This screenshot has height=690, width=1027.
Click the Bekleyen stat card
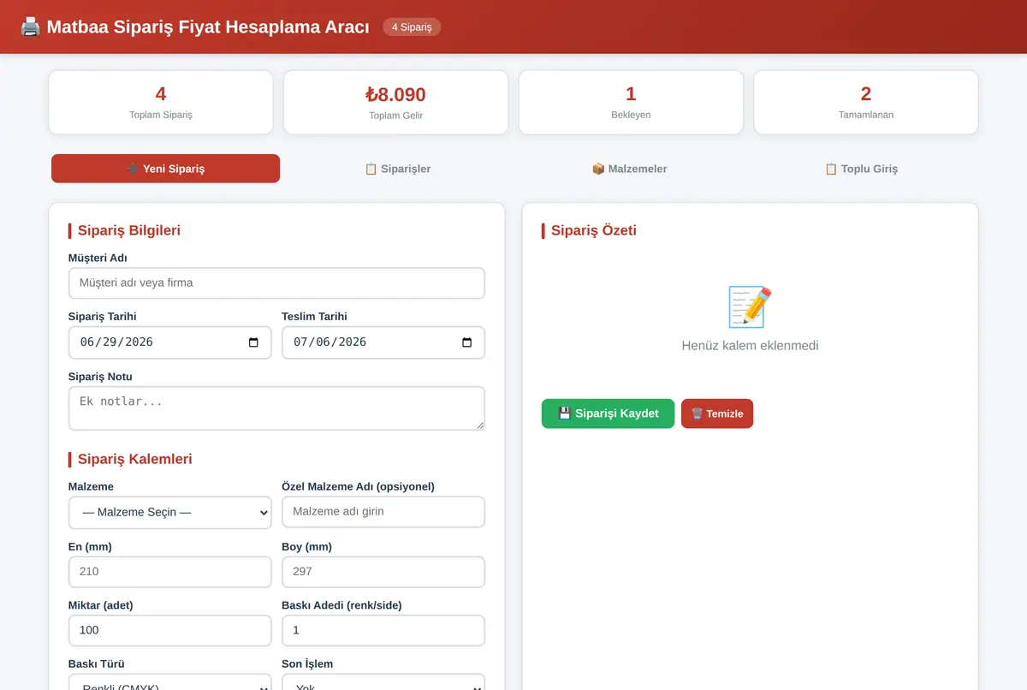pyautogui.click(x=631, y=102)
